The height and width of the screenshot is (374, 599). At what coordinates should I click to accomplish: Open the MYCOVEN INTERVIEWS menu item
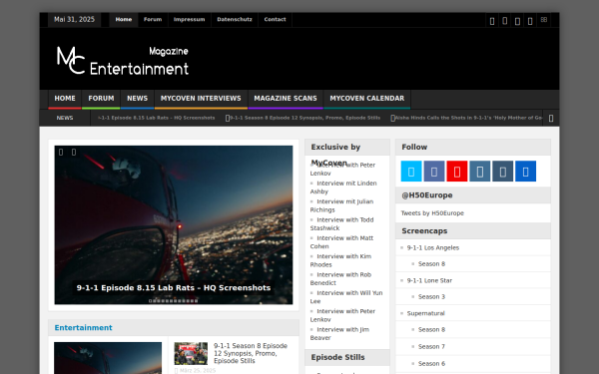point(201,99)
